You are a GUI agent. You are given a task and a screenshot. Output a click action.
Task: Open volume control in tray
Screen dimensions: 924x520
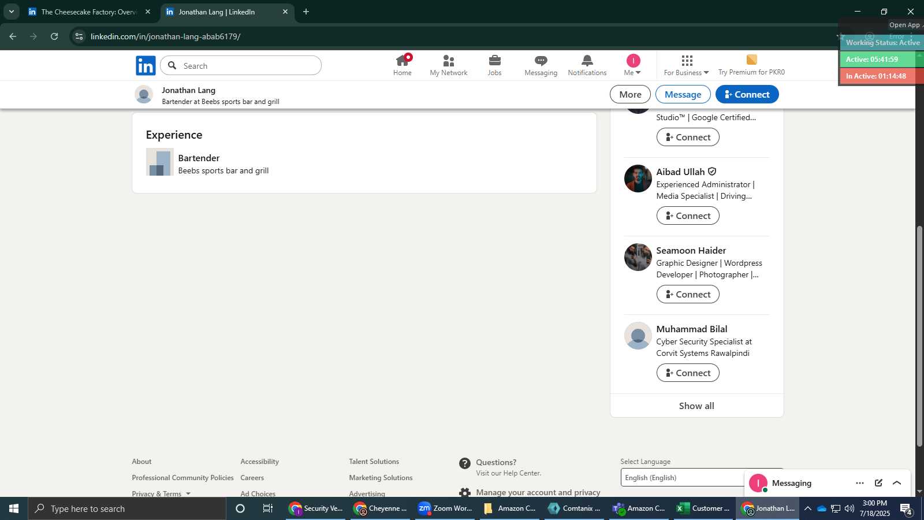click(x=849, y=508)
